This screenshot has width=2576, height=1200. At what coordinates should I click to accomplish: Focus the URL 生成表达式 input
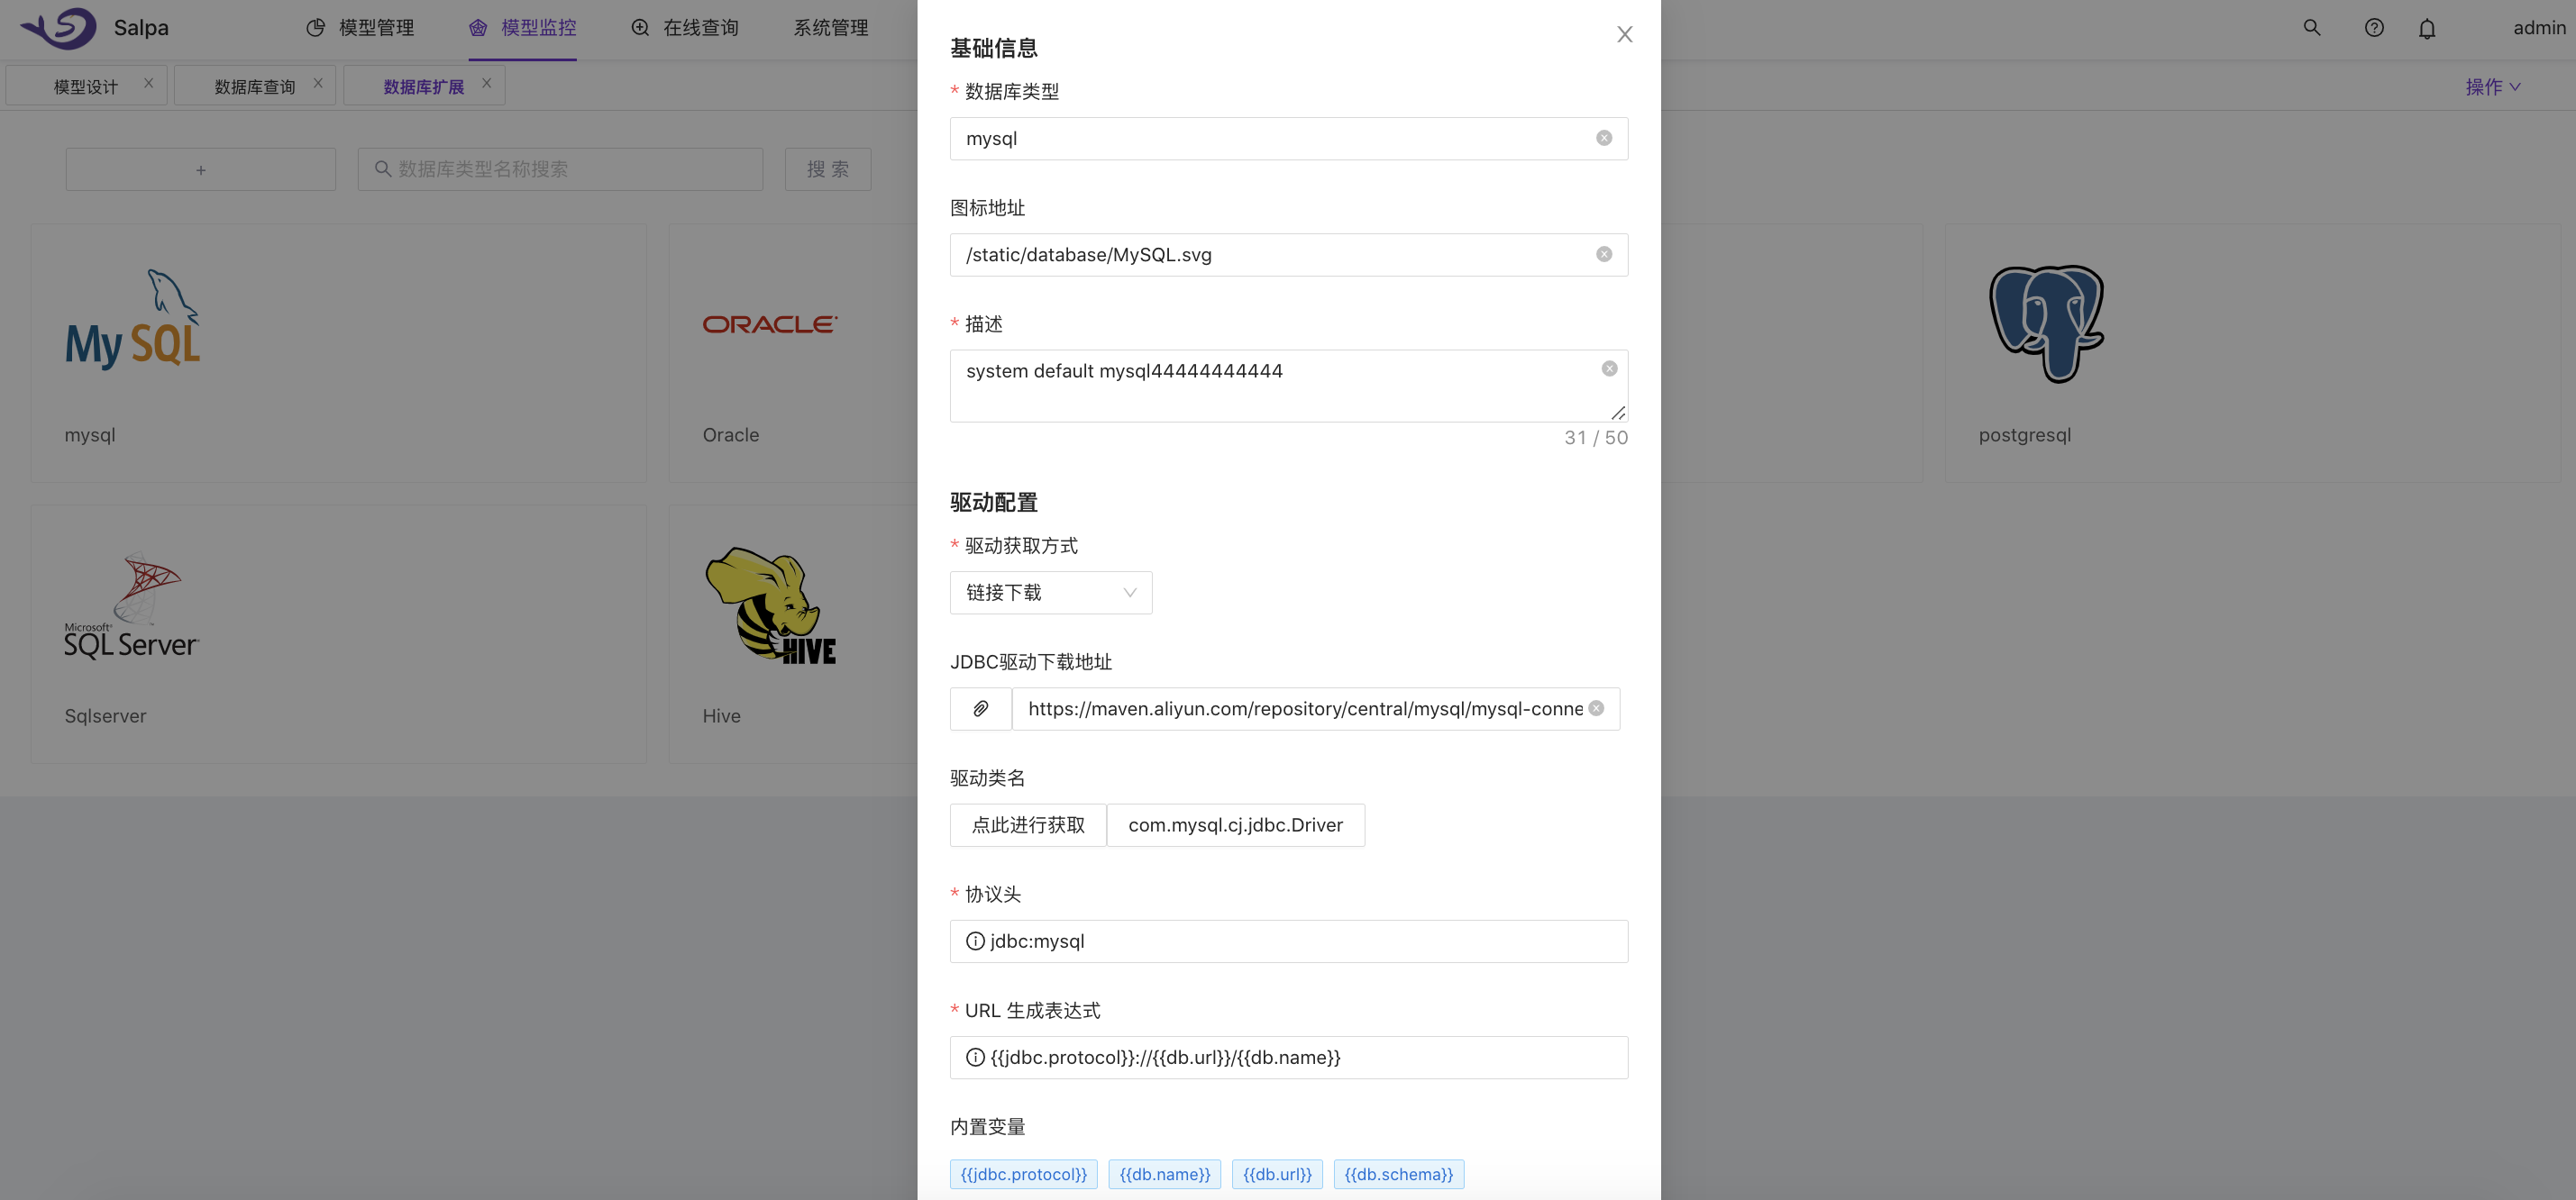click(1288, 1057)
